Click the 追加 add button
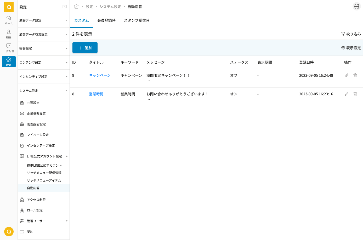The width and height of the screenshot is (363, 240). 85,48
